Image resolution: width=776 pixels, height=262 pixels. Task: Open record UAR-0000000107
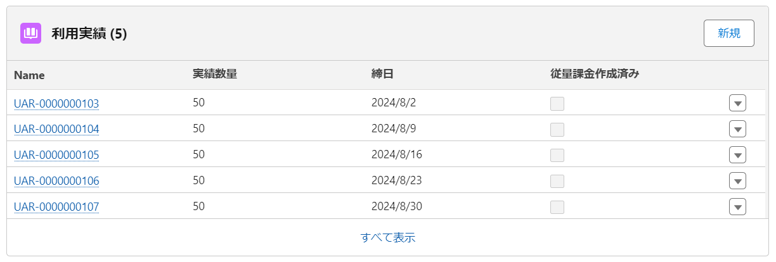[56, 207]
